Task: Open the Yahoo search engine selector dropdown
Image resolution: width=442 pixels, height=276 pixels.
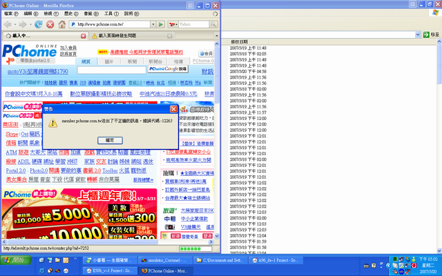Action: [x=176, y=24]
